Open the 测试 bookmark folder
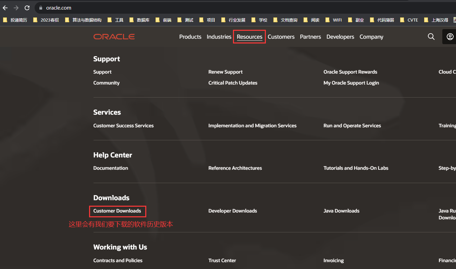The height and width of the screenshot is (269, 456). tap(185, 20)
